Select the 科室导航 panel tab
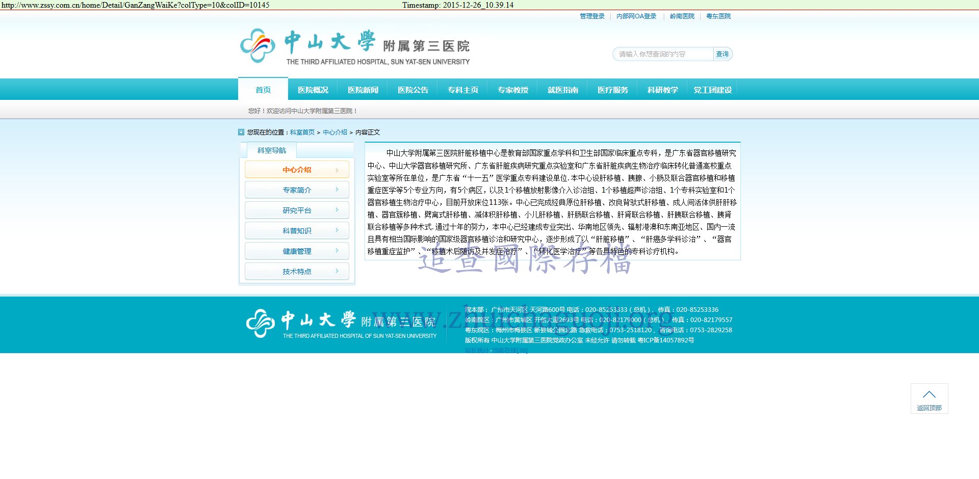This screenshot has height=479, width=979. [272, 150]
